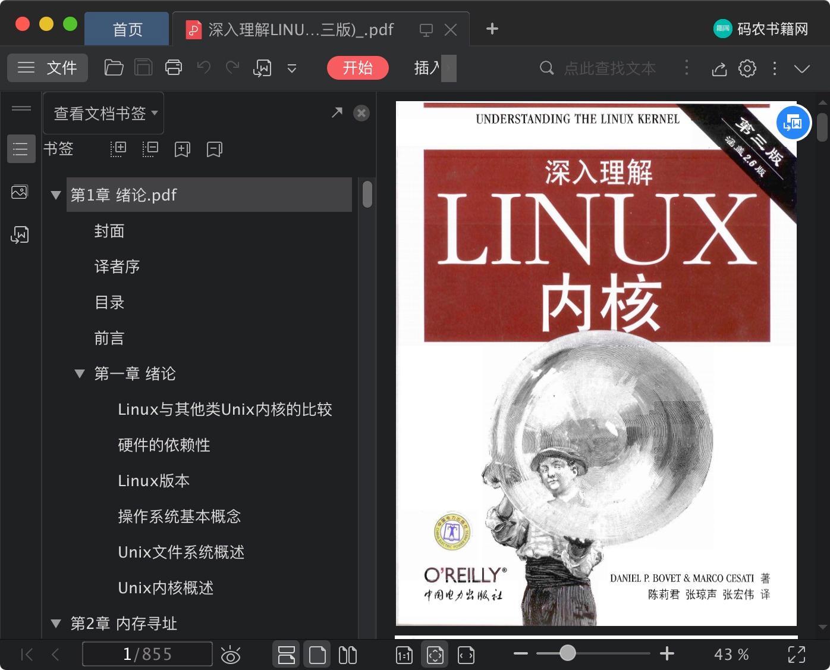Collapse the 第1章 绪论.pdf bookmark
Screen dimensions: 830x670
point(56,195)
